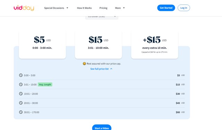Open the Pricing page link
The image size is (222, 130).
[x=103, y=8]
